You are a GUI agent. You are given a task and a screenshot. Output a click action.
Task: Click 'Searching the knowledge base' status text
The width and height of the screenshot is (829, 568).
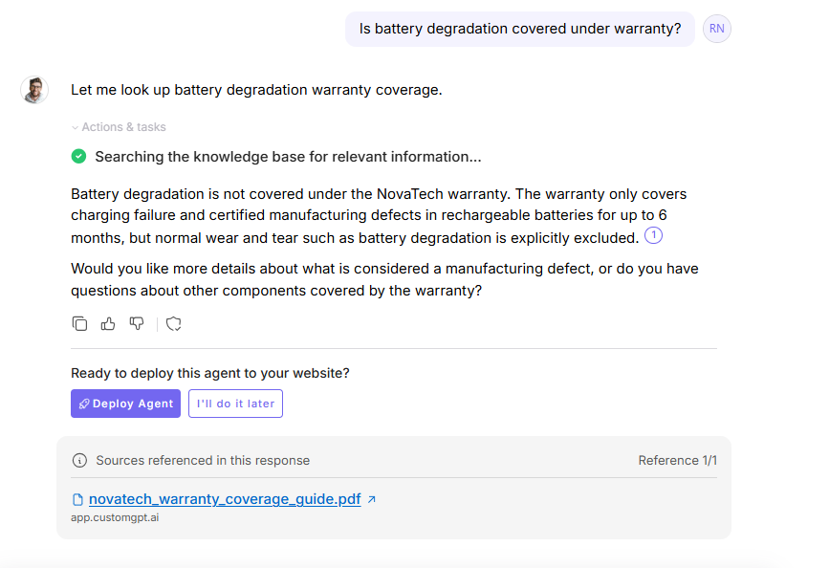288,157
